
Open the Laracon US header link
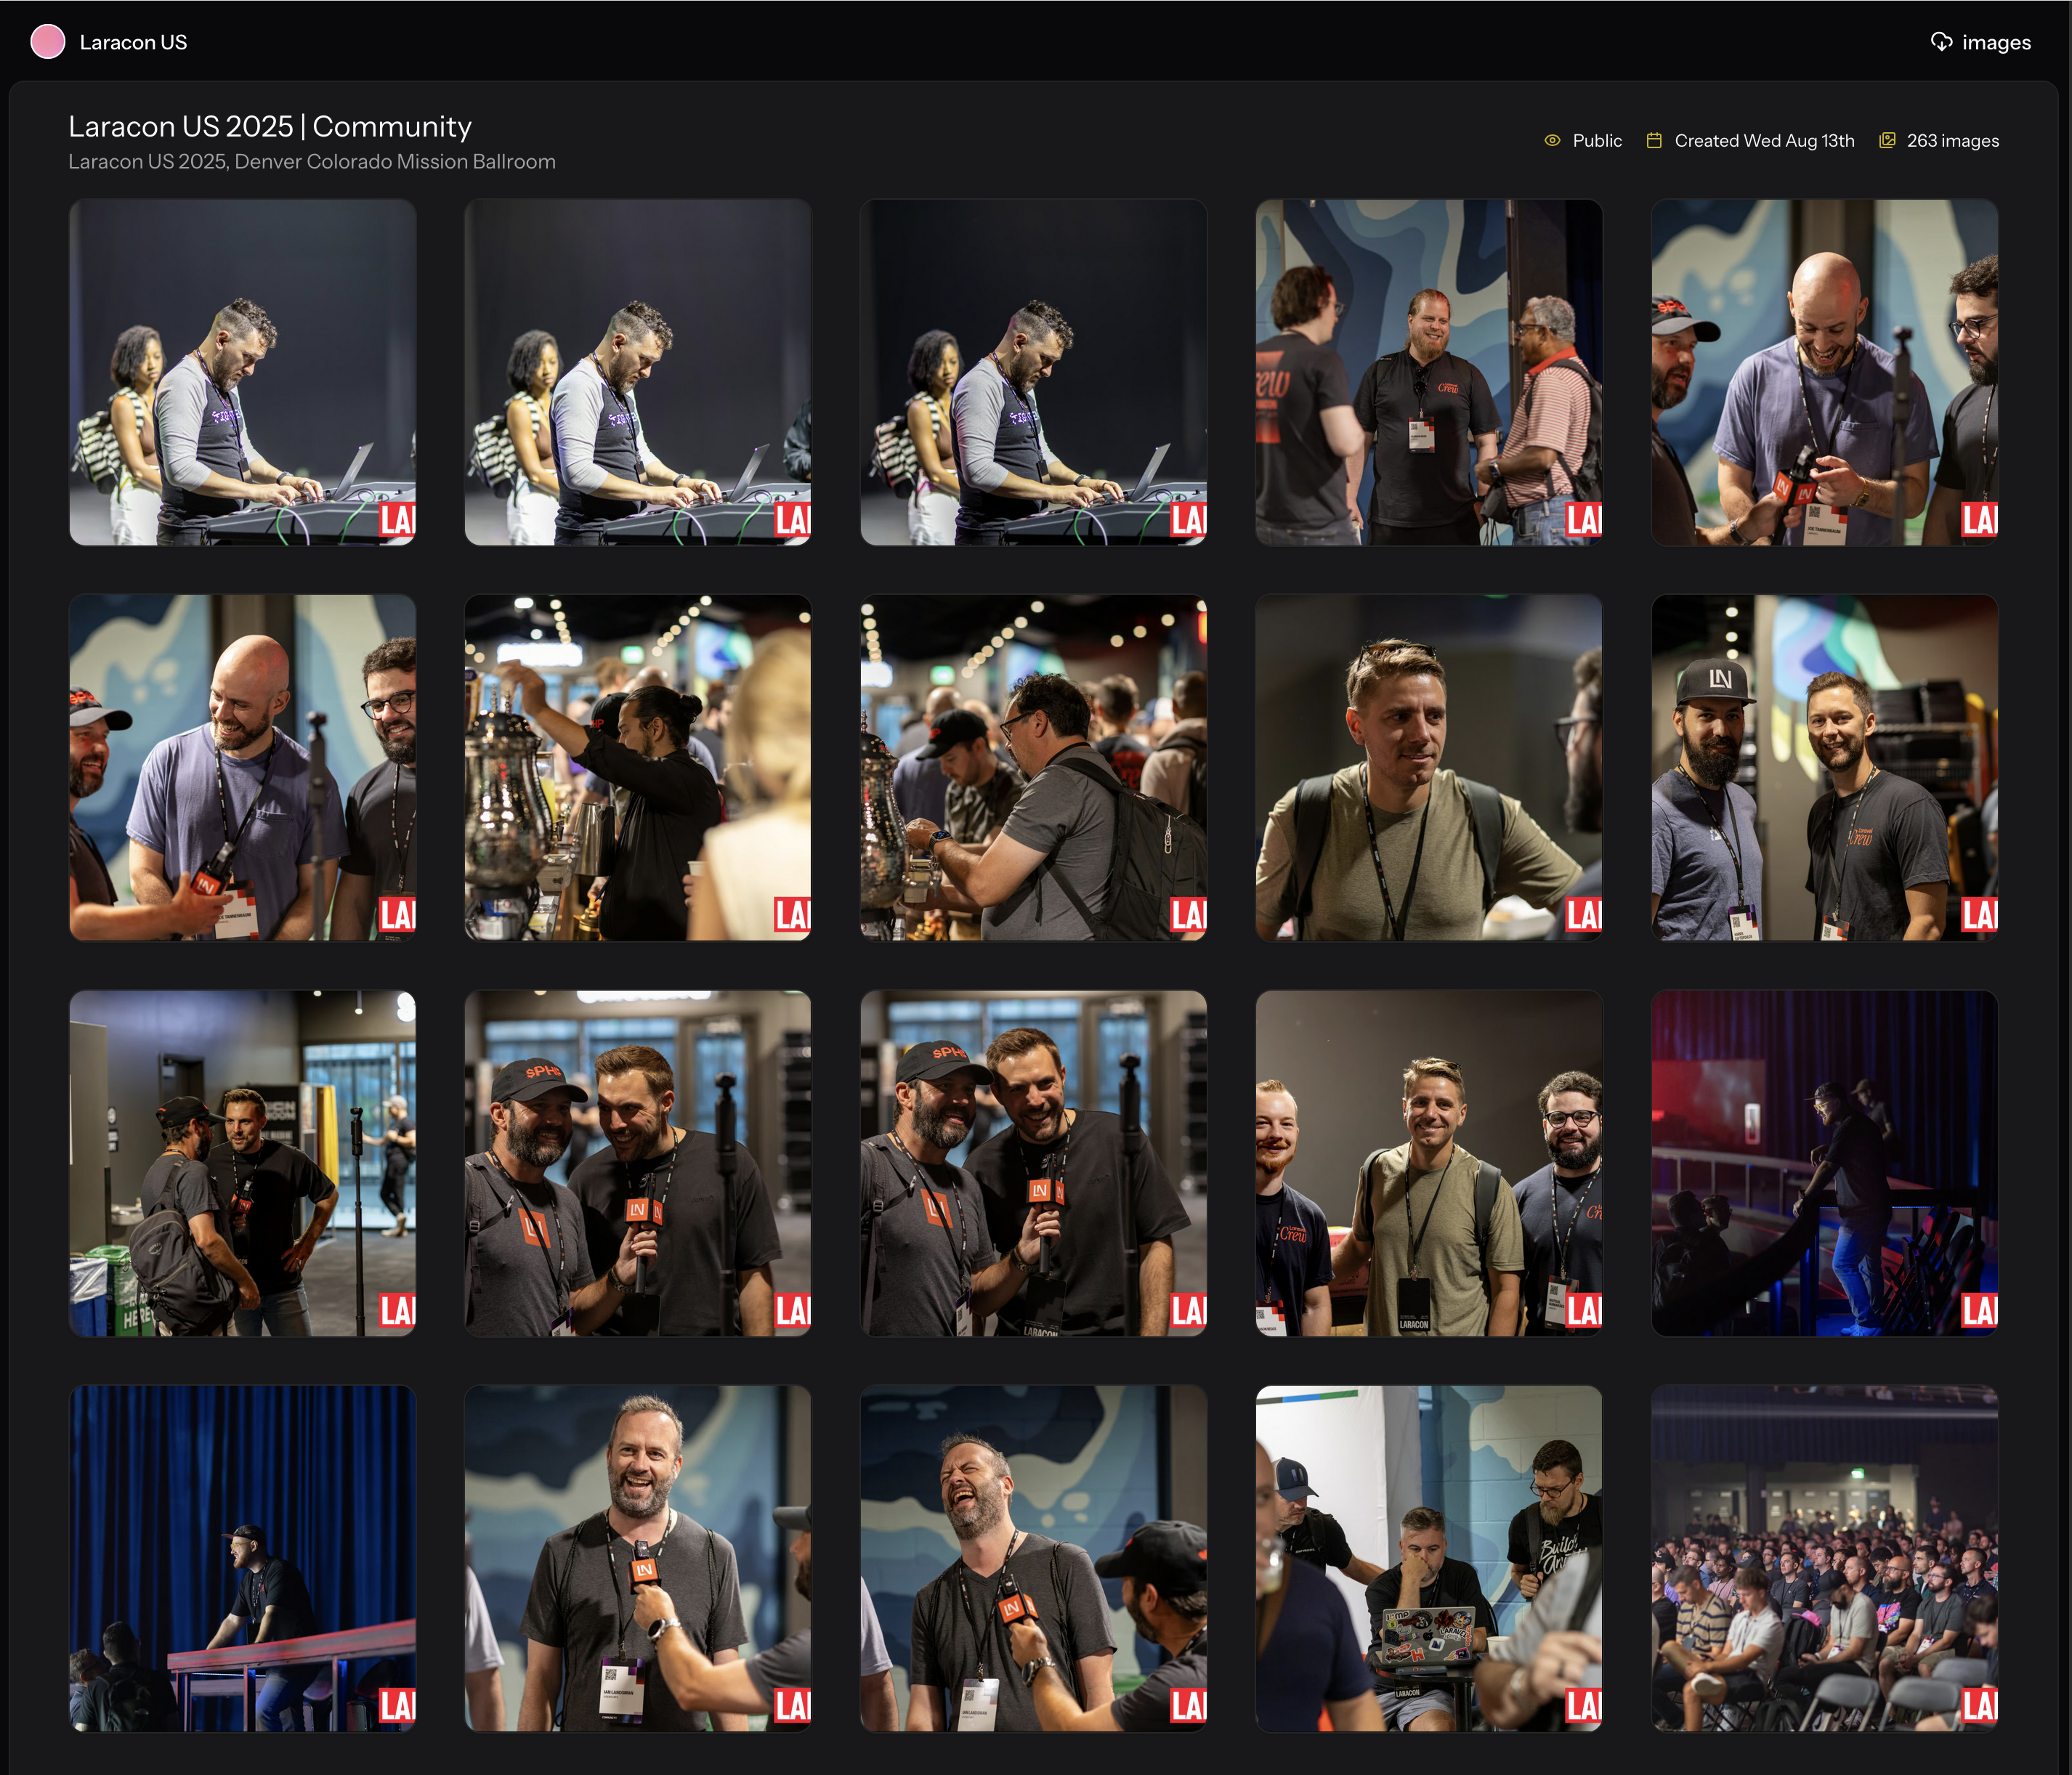133,42
